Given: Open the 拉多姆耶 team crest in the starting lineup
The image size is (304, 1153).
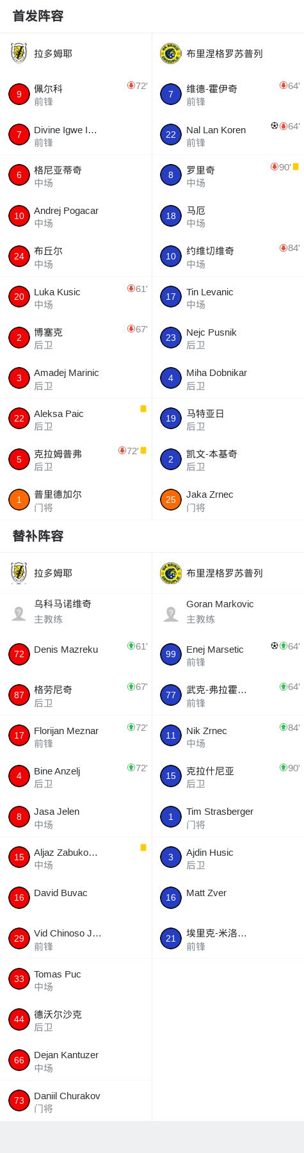Looking at the screenshot, I should coord(19,53).
